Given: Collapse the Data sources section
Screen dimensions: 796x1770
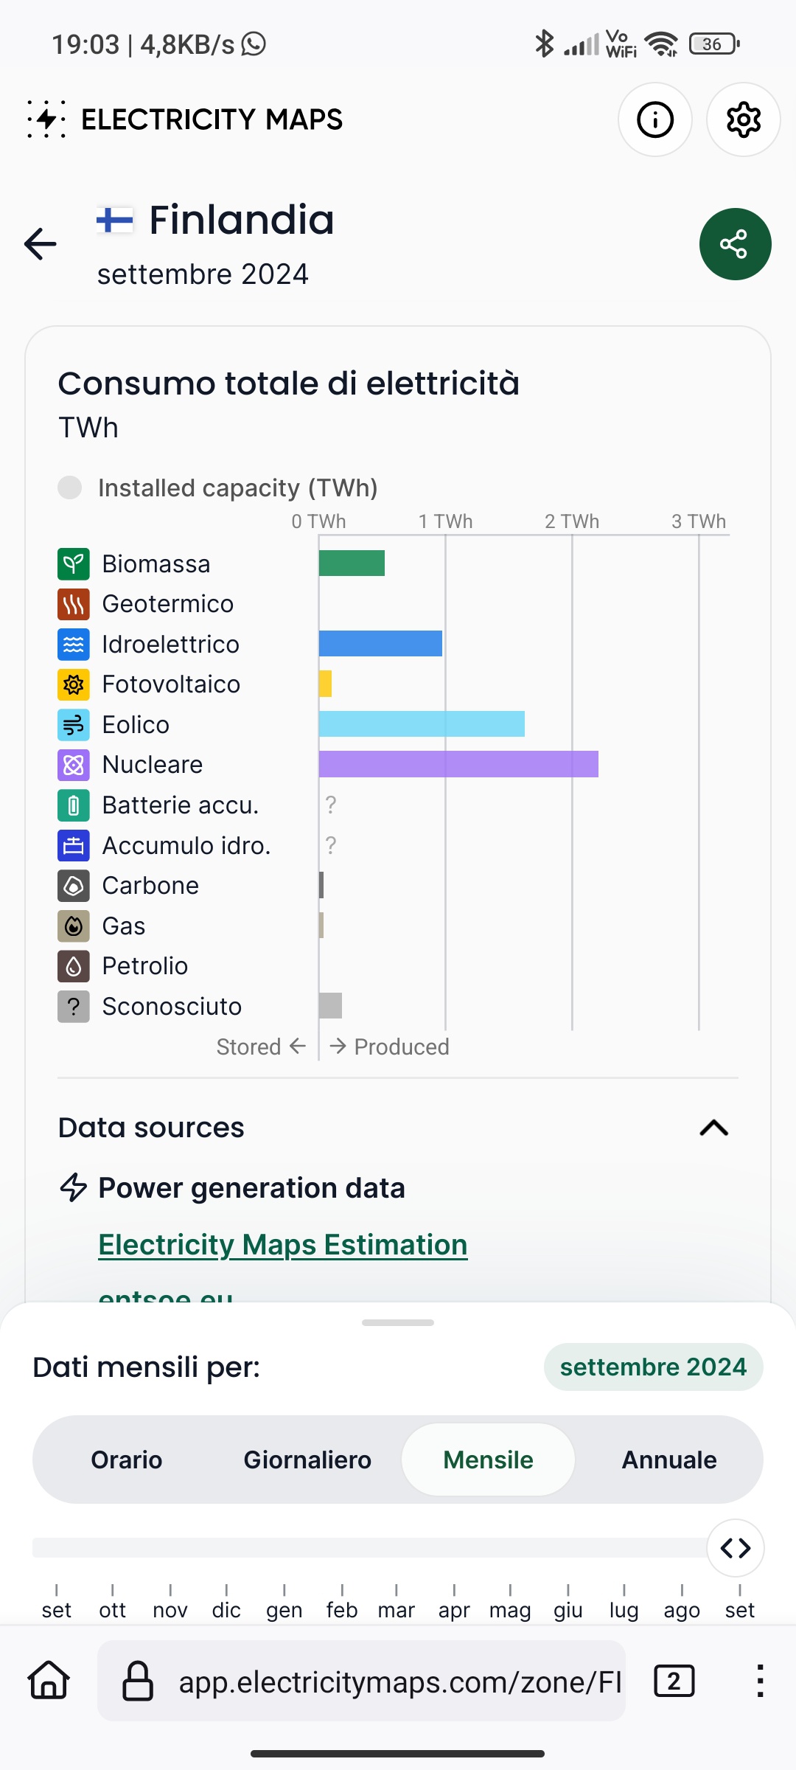Looking at the screenshot, I should point(713,1128).
